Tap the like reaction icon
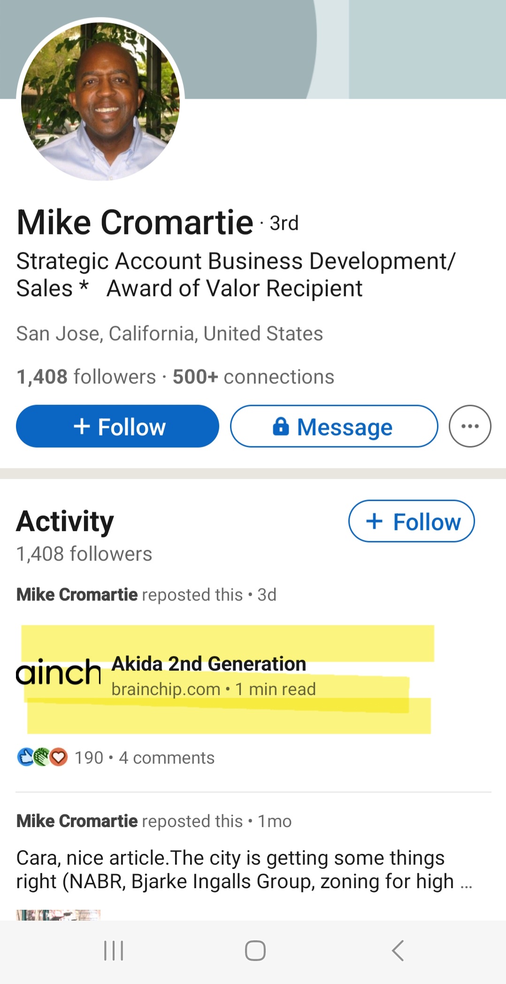The image size is (506, 984). pyautogui.click(x=25, y=757)
